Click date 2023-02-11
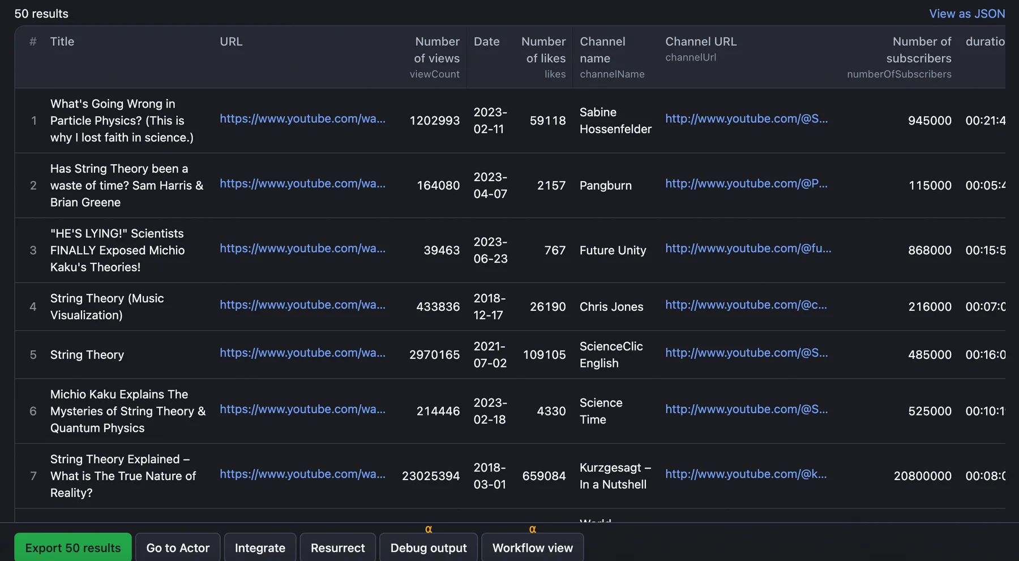This screenshot has height=561, width=1019. click(490, 121)
